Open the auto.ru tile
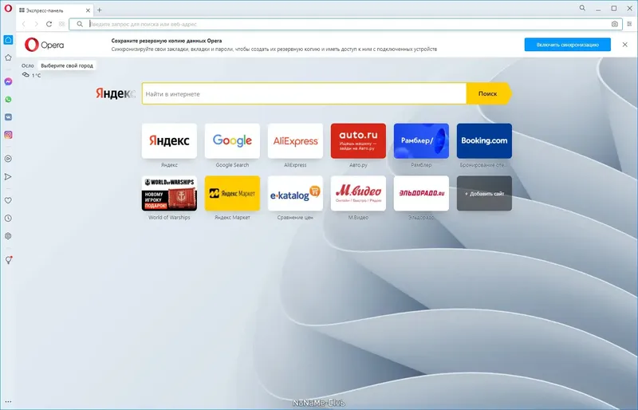 point(358,141)
